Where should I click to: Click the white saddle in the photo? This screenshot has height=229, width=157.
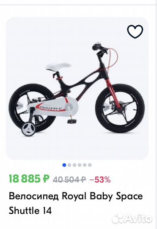pos(58,66)
